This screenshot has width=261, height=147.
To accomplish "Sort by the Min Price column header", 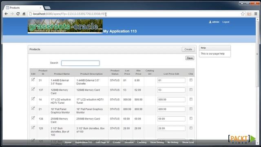I will pyautogui.click(x=138, y=72).
